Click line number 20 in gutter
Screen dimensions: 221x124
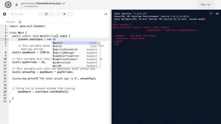pos(5,92)
